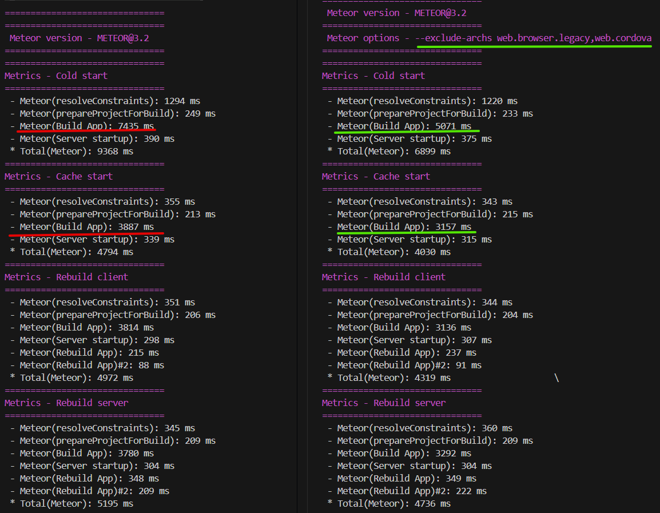Click the --exclude-archs web.browser.legacy,web.cordova option text

tap(533, 38)
